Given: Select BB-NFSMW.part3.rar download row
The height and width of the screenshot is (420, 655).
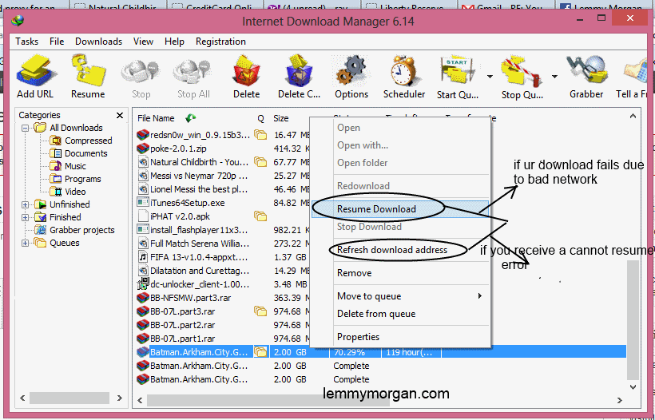Looking at the screenshot, I should 190,298.
